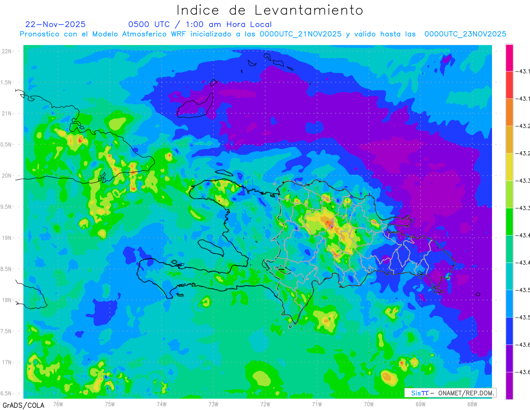Click the "20N" latitude label

8,176
